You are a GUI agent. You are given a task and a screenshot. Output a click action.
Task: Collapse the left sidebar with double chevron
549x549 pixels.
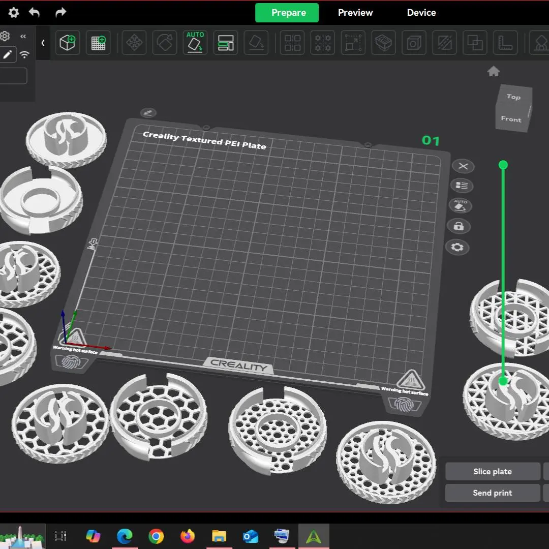[23, 37]
